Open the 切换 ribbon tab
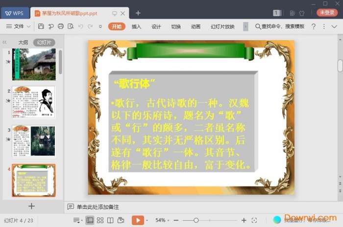 176,26
